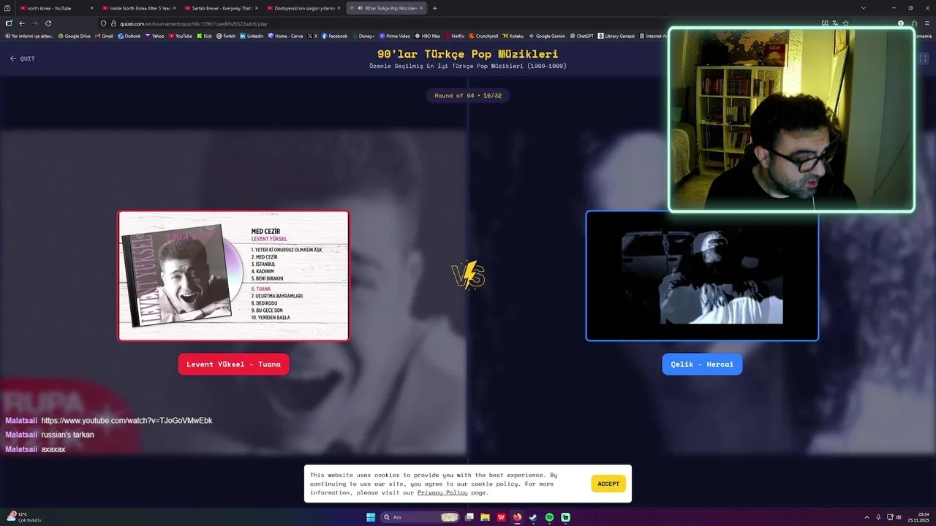Open the Twitch bookmark

coord(226,36)
